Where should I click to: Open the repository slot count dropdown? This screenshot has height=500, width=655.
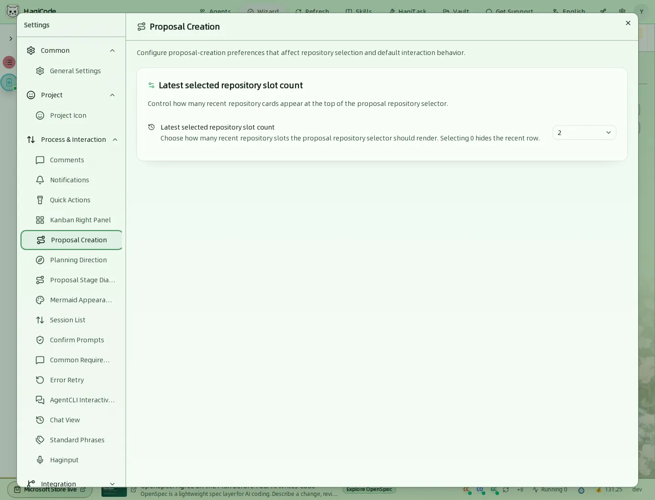[584, 133]
